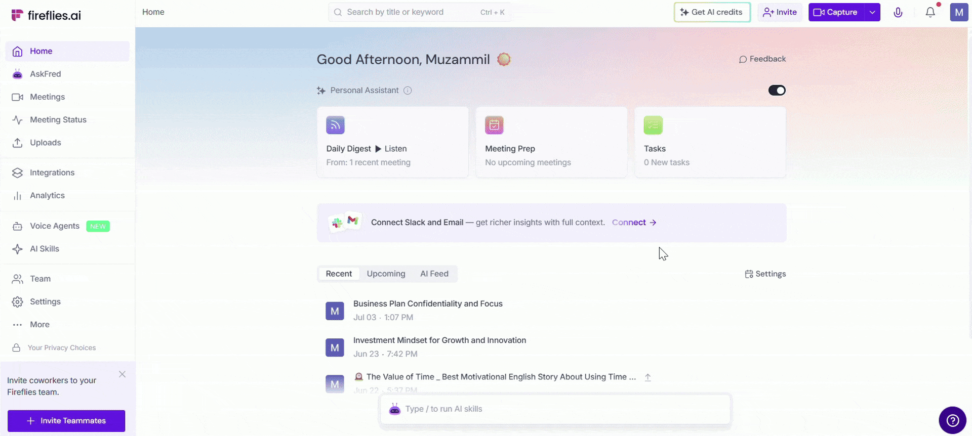Click the sparkle icon beside Personal Assistant
The image size is (972, 436).
pos(321,91)
